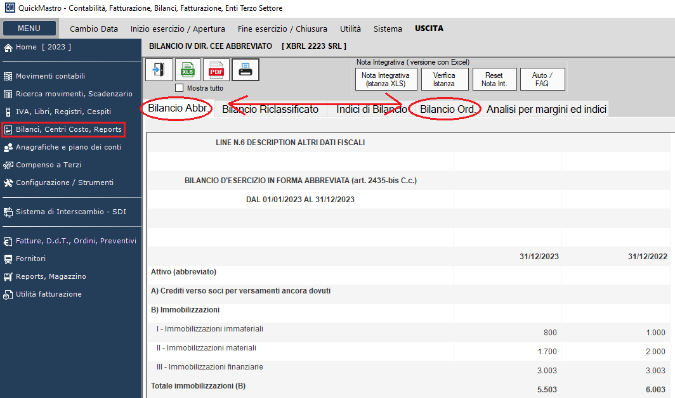Open Sistema di Interscambio - SDI
Viewport: 675px width, 398px height.
[70, 212]
